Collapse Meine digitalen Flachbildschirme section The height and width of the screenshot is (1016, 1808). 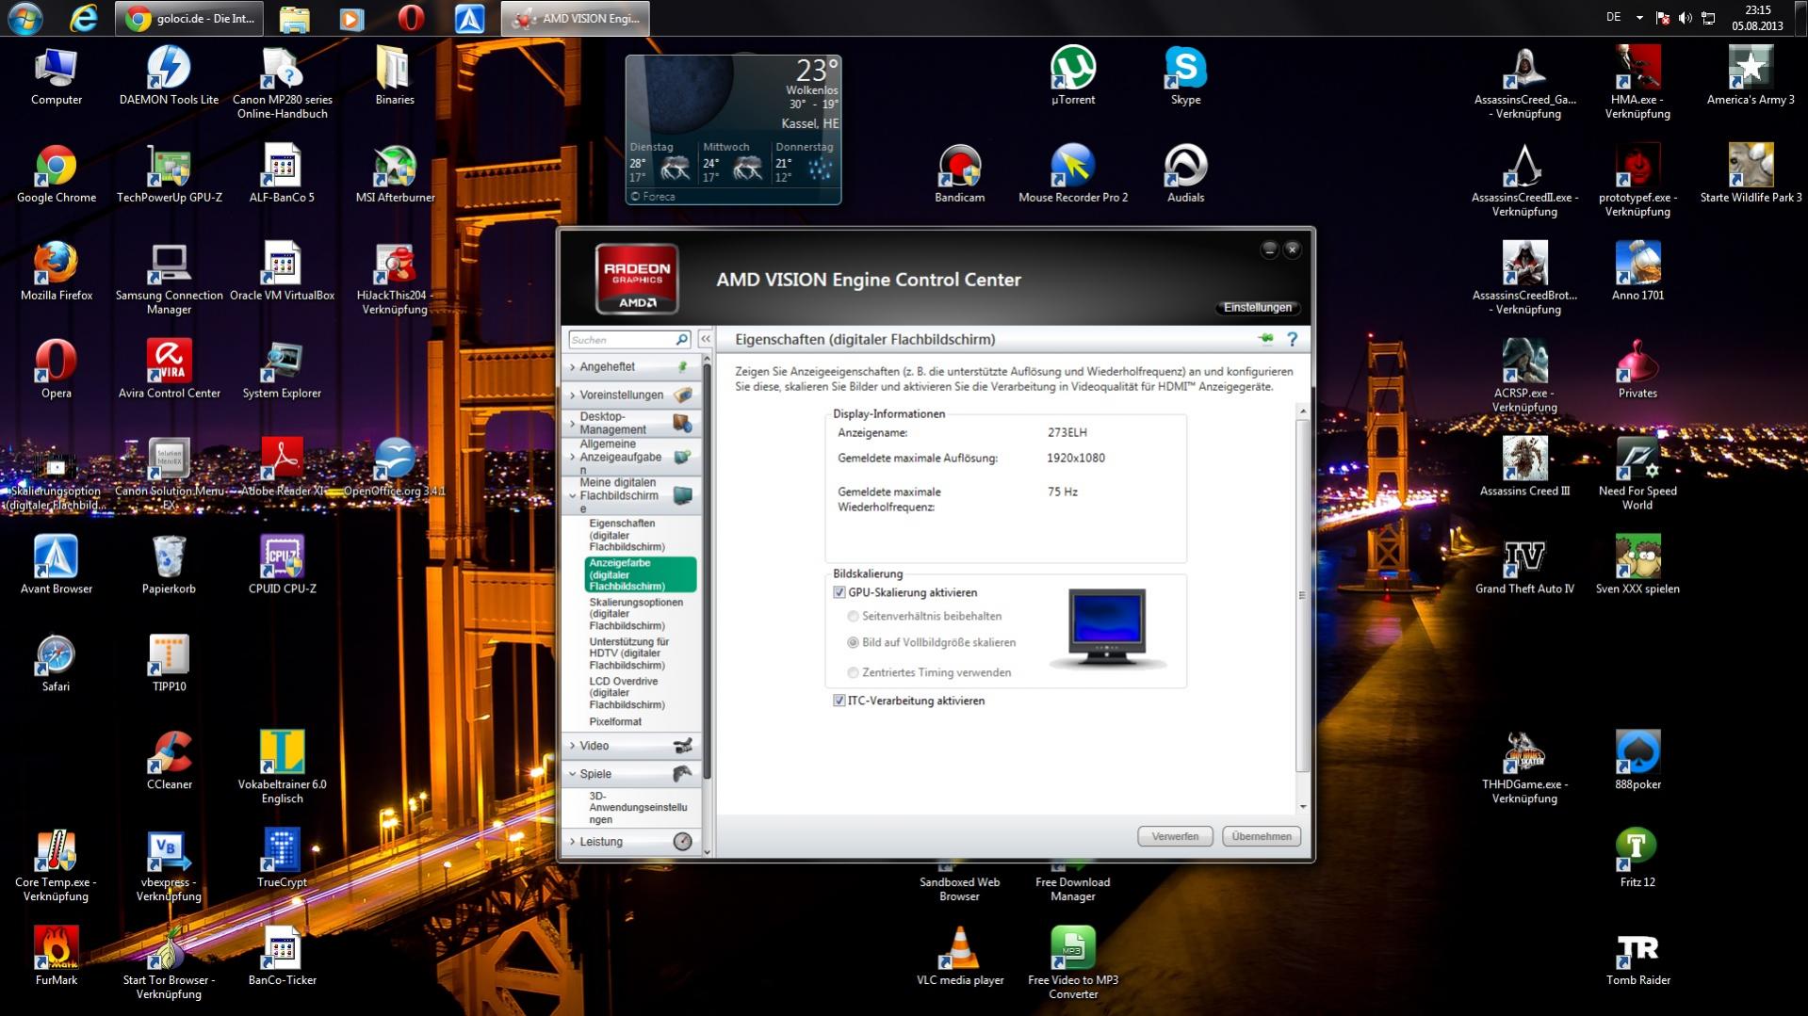coord(631,495)
